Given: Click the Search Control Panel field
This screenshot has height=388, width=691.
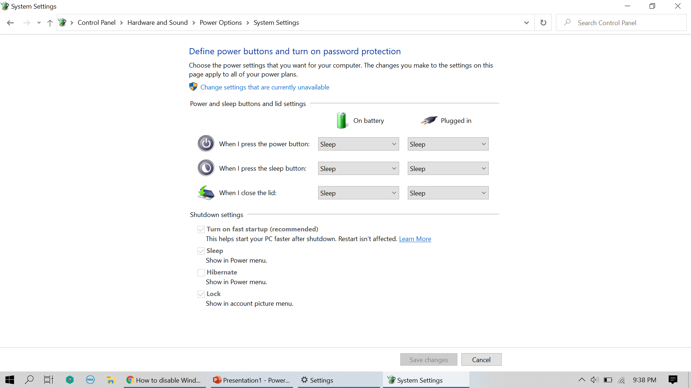Looking at the screenshot, I should pos(626,23).
